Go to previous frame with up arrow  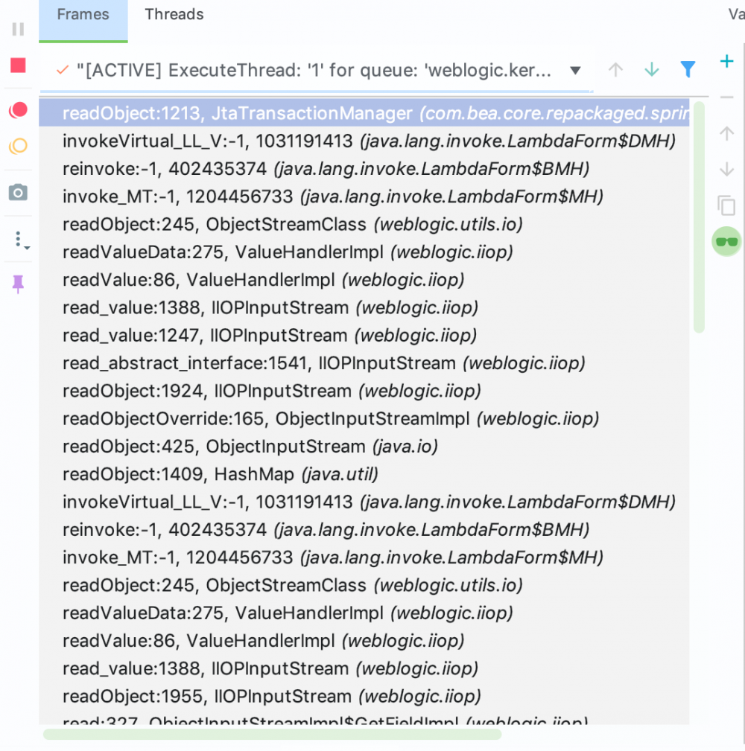pos(726,134)
